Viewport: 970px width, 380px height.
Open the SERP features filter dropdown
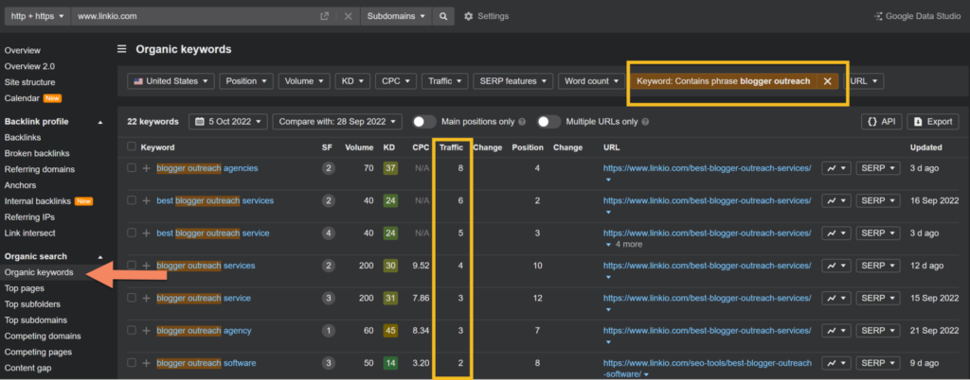[512, 80]
